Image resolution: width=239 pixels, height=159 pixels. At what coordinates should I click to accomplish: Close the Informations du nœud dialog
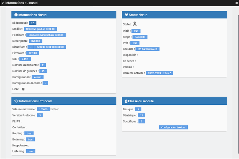click(237, 3)
